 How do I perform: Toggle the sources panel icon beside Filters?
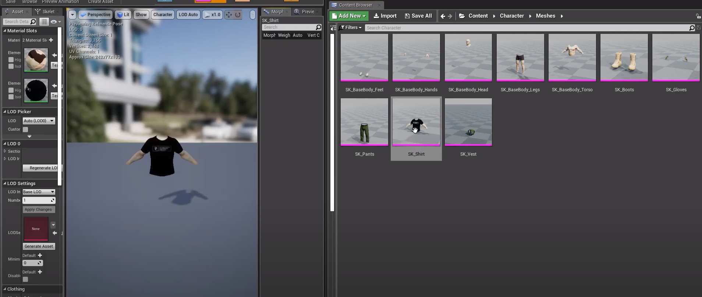tap(333, 28)
